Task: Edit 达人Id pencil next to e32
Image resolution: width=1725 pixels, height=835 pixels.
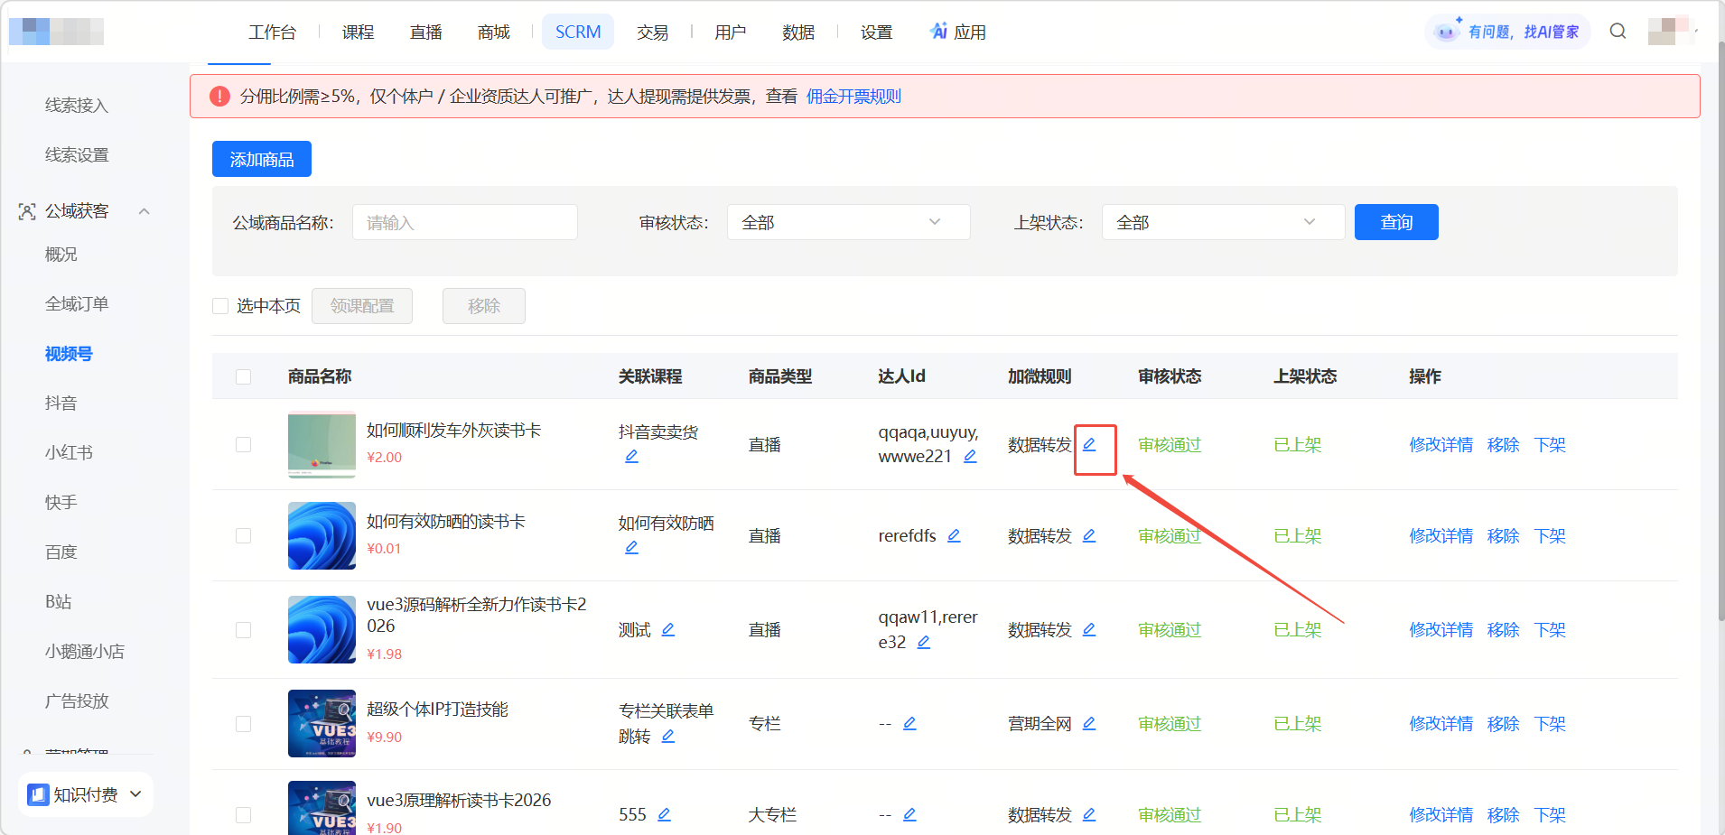Action: (924, 643)
